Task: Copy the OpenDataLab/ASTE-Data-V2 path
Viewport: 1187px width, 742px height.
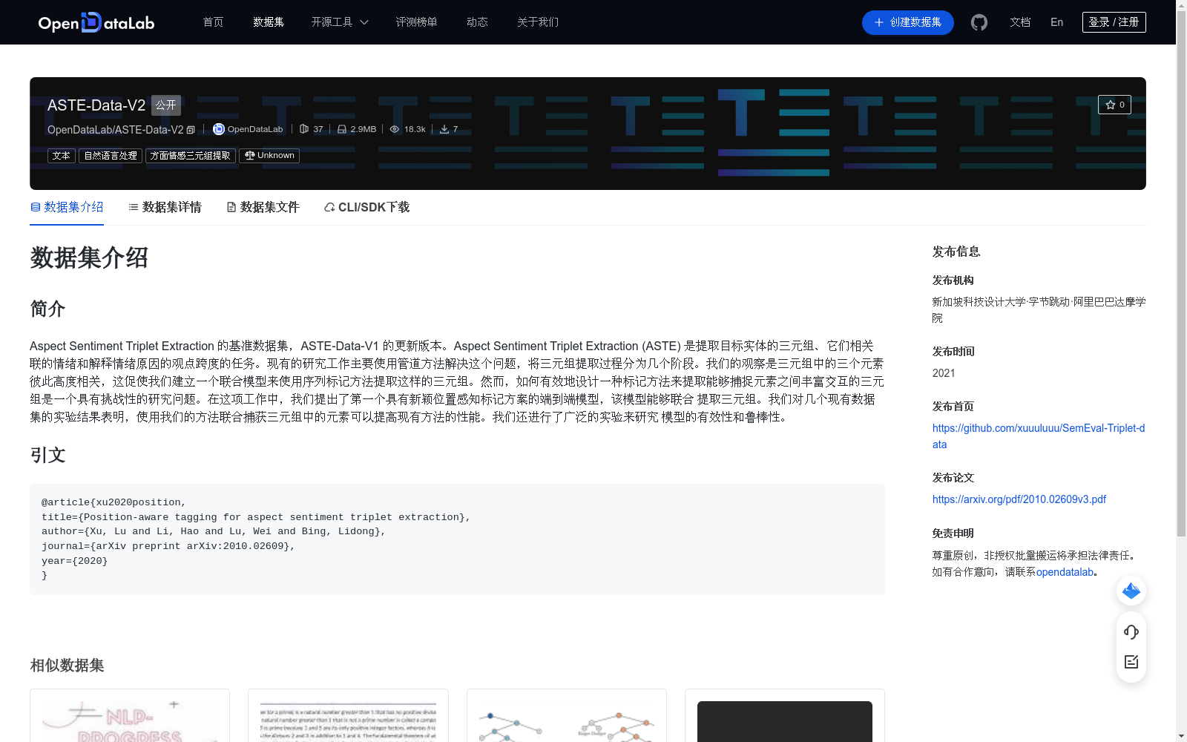Action: [191, 130]
